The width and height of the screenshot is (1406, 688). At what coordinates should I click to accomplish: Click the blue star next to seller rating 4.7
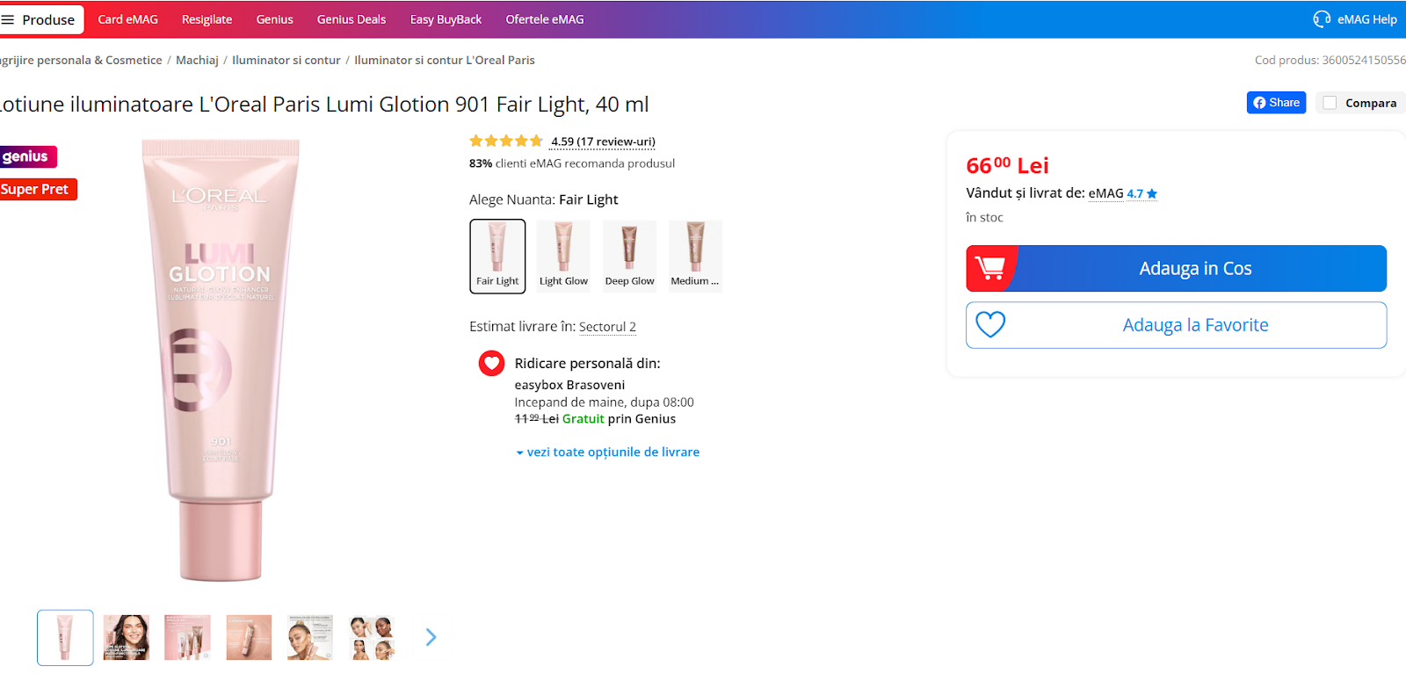pyautogui.click(x=1152, y=194)
